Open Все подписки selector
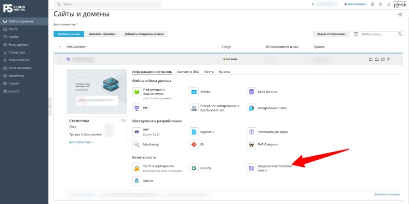Viewport: 409px width, 204px height. click(x=355, y=4)
